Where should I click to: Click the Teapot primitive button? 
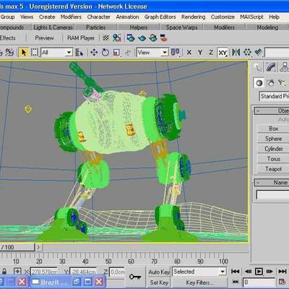pos(273,169)
